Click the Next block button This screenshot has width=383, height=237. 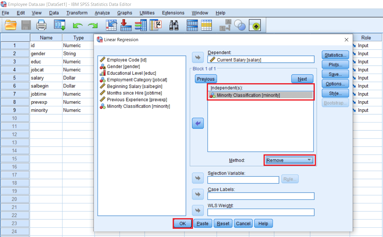(302, 79)
